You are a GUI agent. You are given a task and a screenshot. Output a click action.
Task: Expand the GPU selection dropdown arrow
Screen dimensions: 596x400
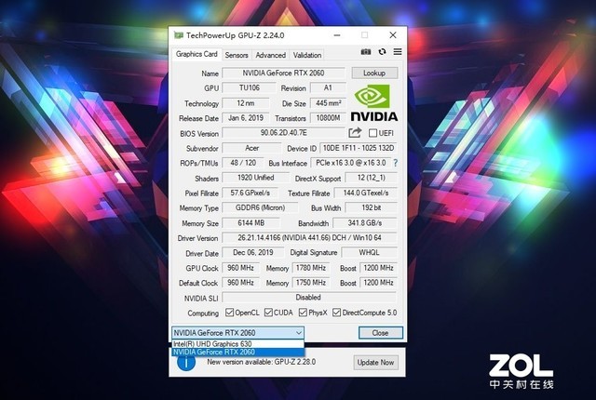pyautogui.click(x=299, y=333)
